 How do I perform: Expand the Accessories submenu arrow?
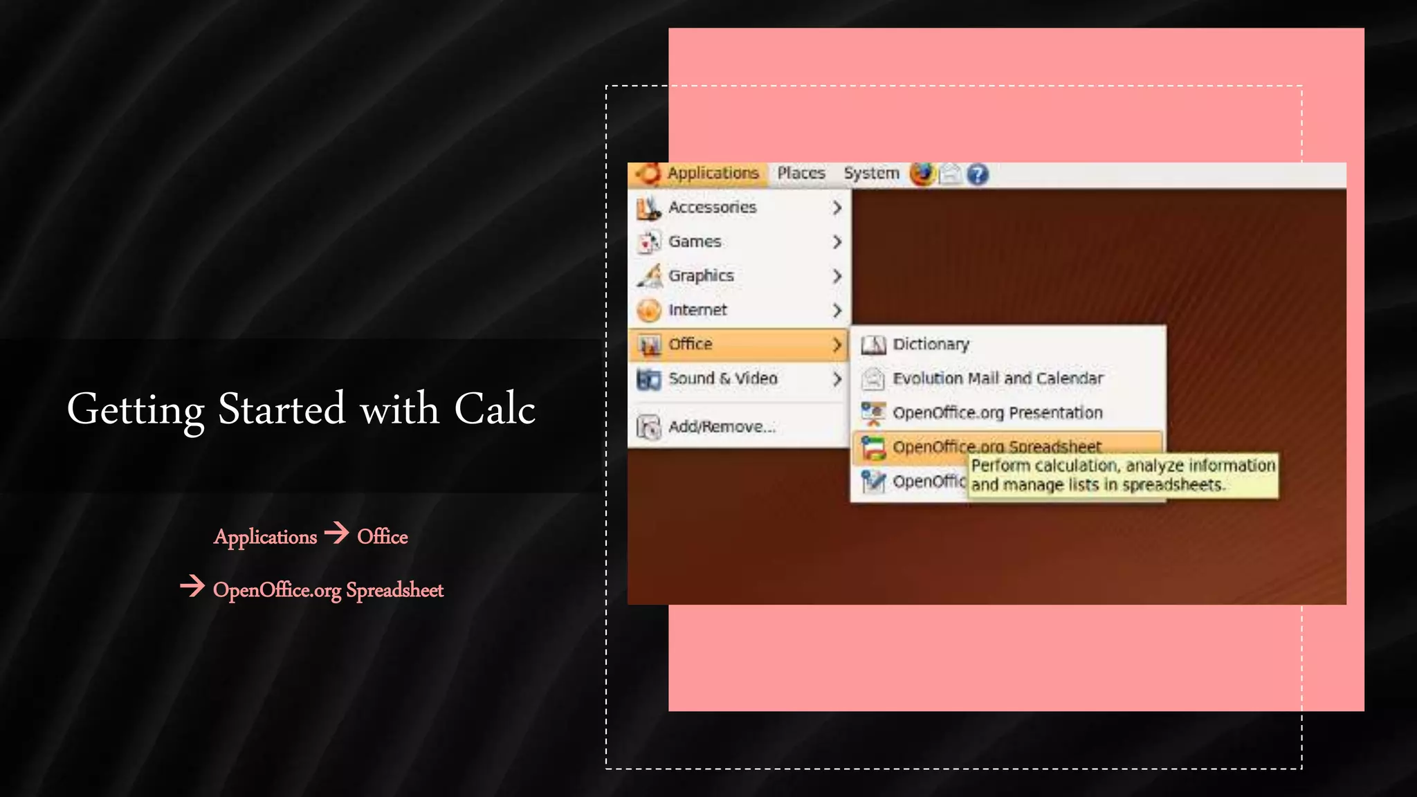click(837, 208)
